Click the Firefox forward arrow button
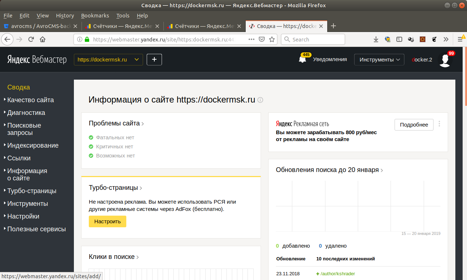Screen dimensions: 467x280 click(x=19, y=39)
